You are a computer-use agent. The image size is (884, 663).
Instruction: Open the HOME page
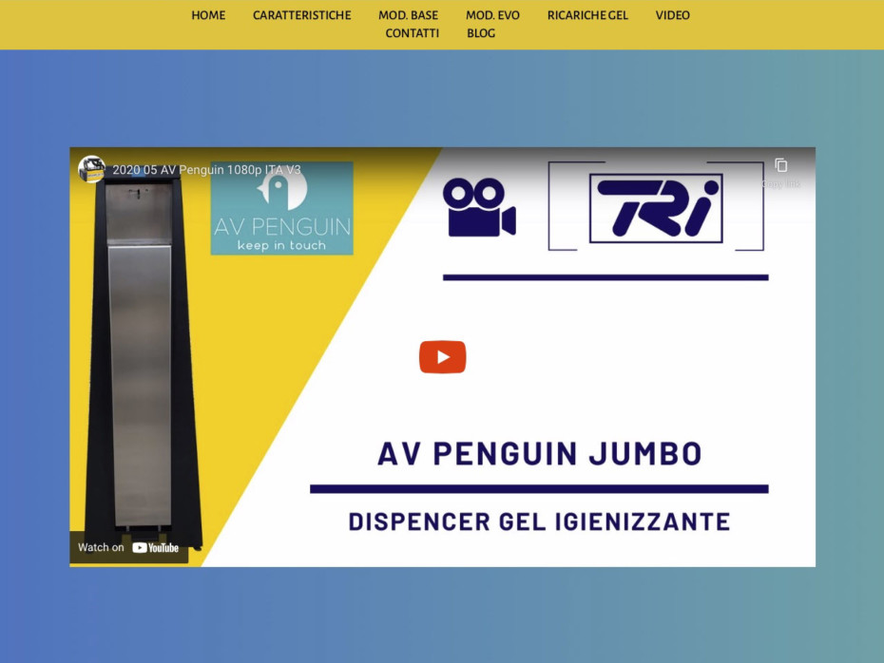pyautogui.click(x=208, y=15)
